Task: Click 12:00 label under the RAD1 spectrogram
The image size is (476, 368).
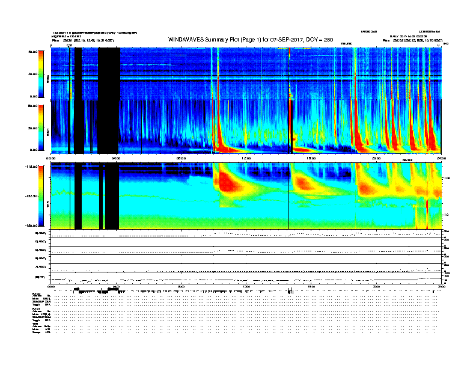Action: coord(246,158)
